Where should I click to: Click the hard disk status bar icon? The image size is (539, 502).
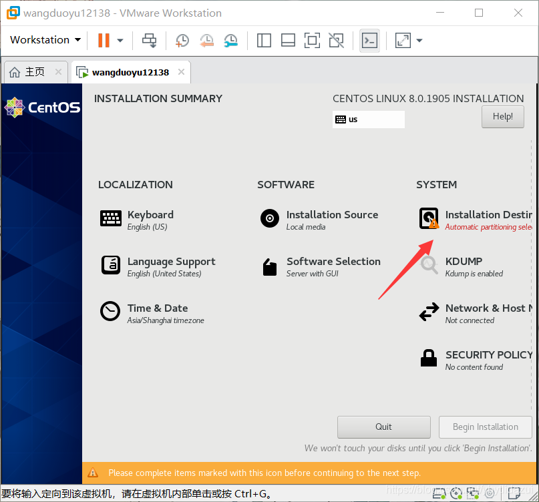pyautogui.click(x=439, y=493)
